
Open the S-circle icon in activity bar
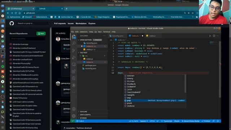point(74,85)
